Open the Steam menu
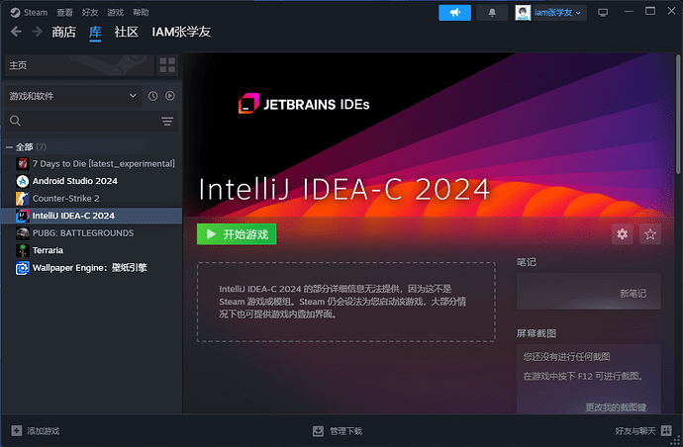 tap(36, 12)
